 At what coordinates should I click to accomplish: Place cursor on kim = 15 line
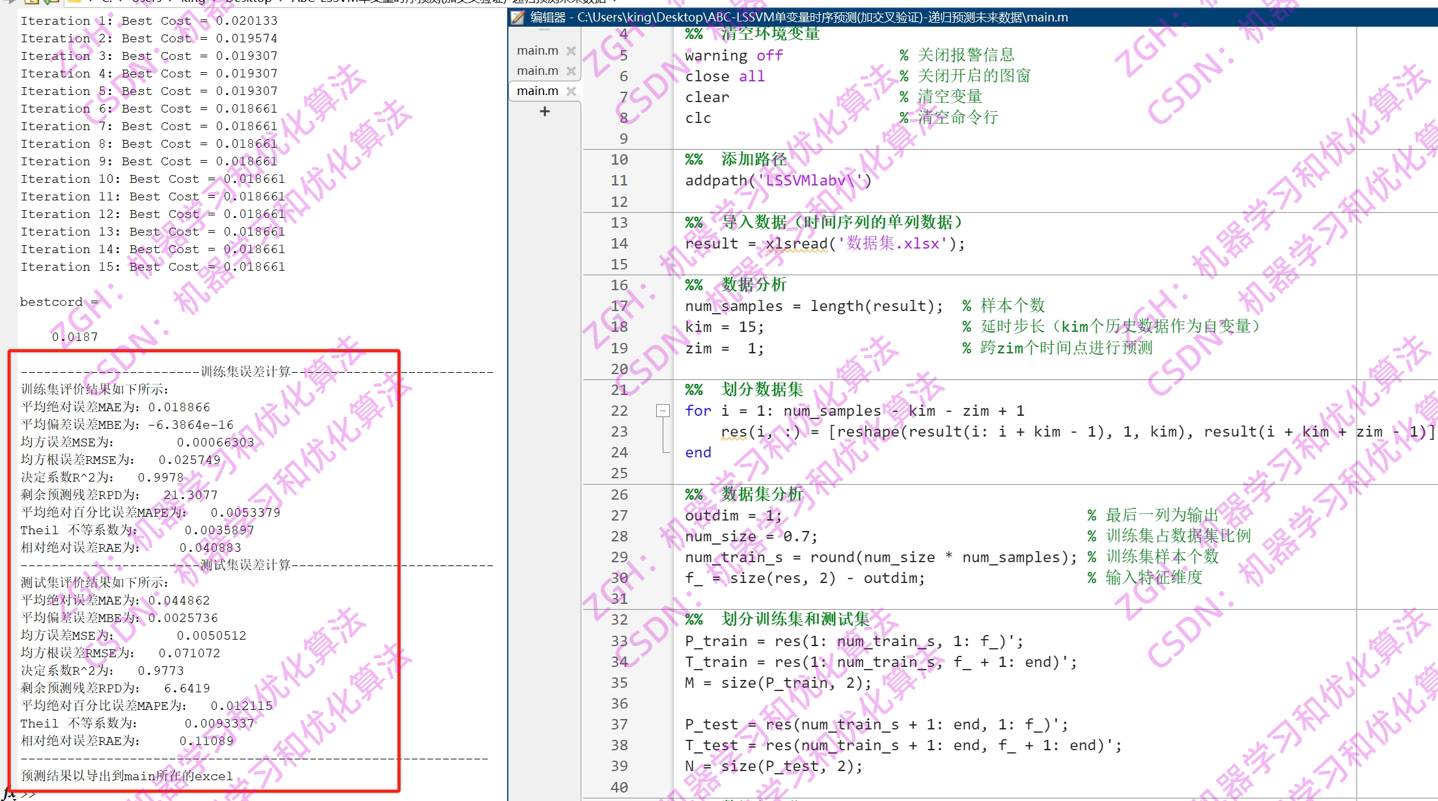724,327
